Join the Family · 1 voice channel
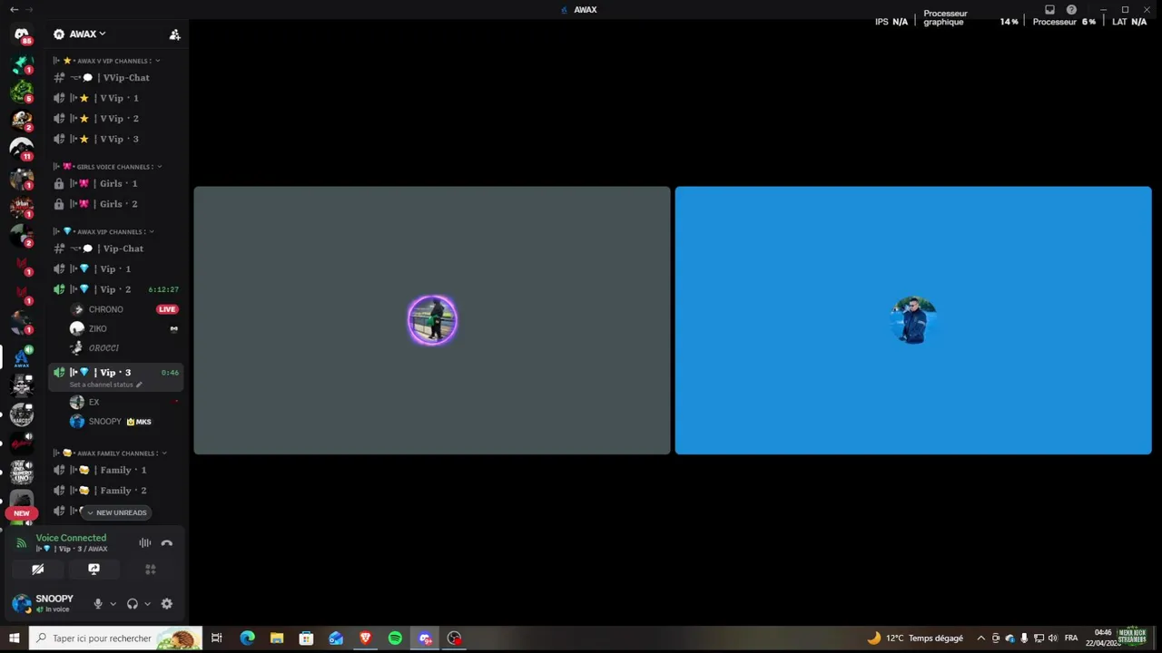Screen dimensions: 1162x653 click(x=116, y=470)
